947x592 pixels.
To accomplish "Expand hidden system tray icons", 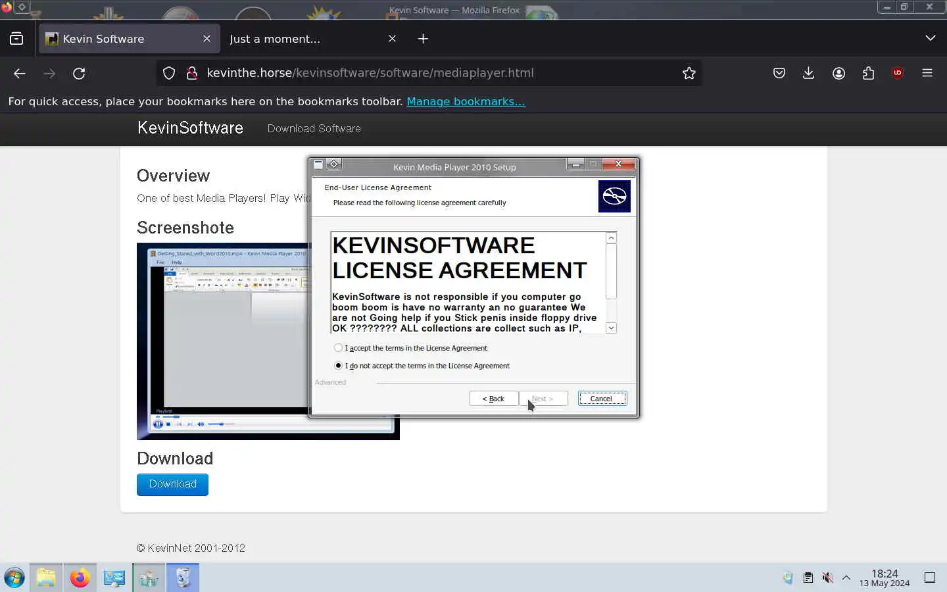I will [x=846, y=578].
